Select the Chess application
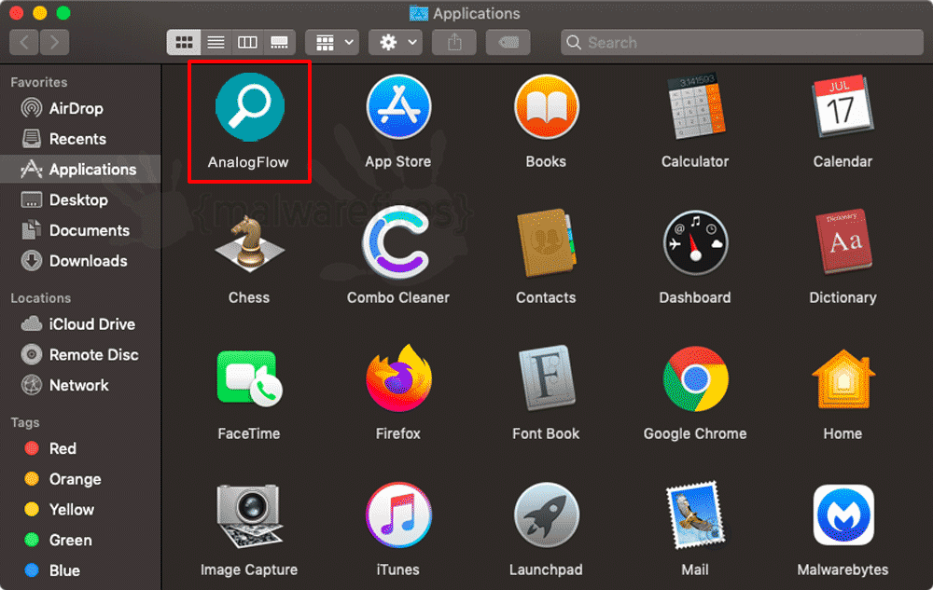The height and width of the screenshot is (590, 933). (x=249, y=243)
